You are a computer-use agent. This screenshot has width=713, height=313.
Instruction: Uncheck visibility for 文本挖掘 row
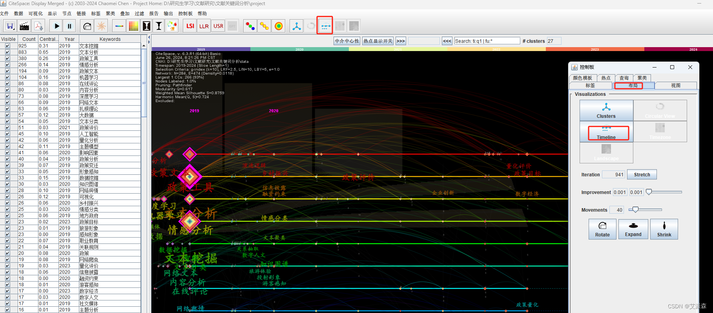[7, 46]
